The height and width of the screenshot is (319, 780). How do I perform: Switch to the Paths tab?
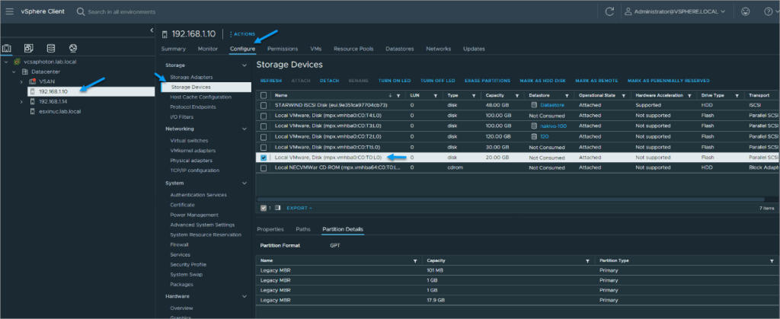(303, 229)
